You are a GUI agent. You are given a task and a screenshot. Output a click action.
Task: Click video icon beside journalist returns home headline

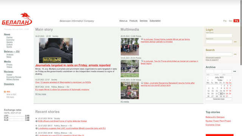[x=142, y=83]
